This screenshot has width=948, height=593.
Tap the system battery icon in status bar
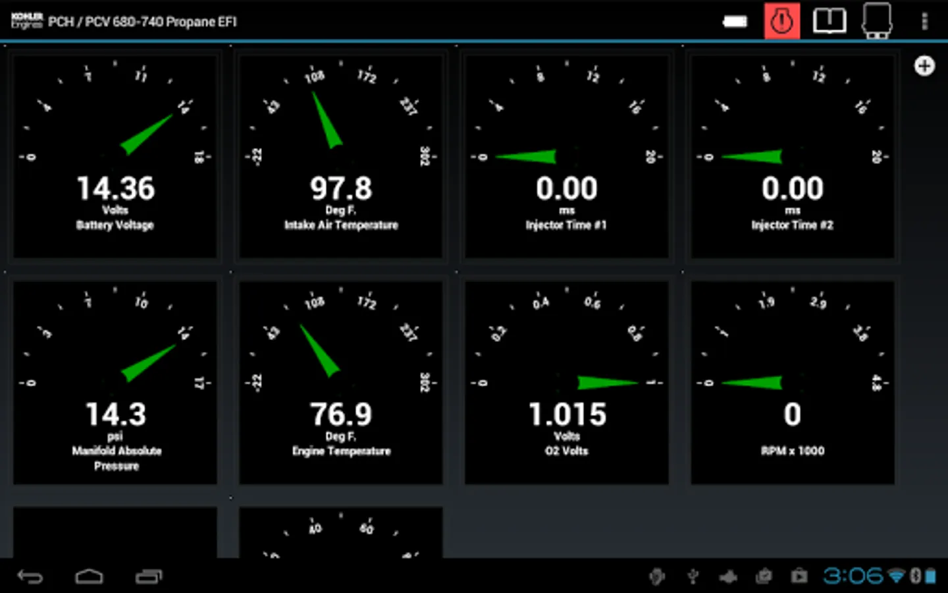(930, 576)
